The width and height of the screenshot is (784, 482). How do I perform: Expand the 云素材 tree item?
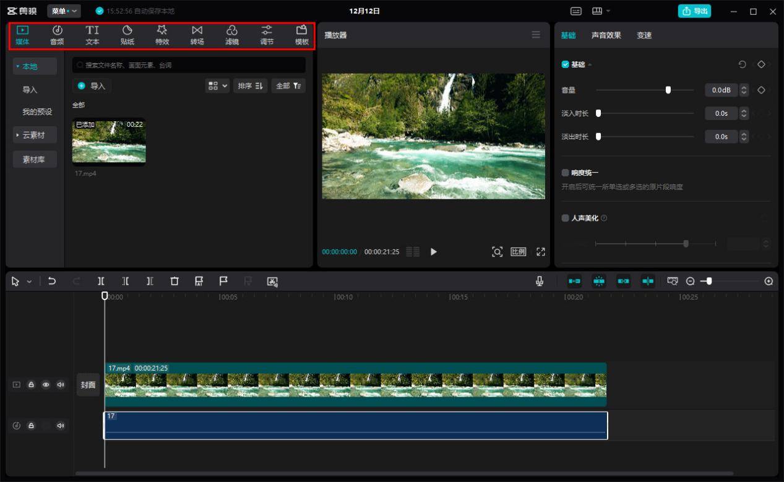(x=35, y=135)
